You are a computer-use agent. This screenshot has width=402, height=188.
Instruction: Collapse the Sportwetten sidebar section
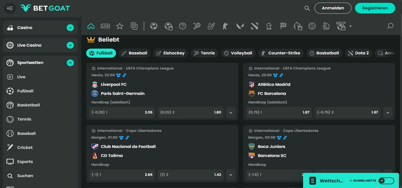point(70,63)
